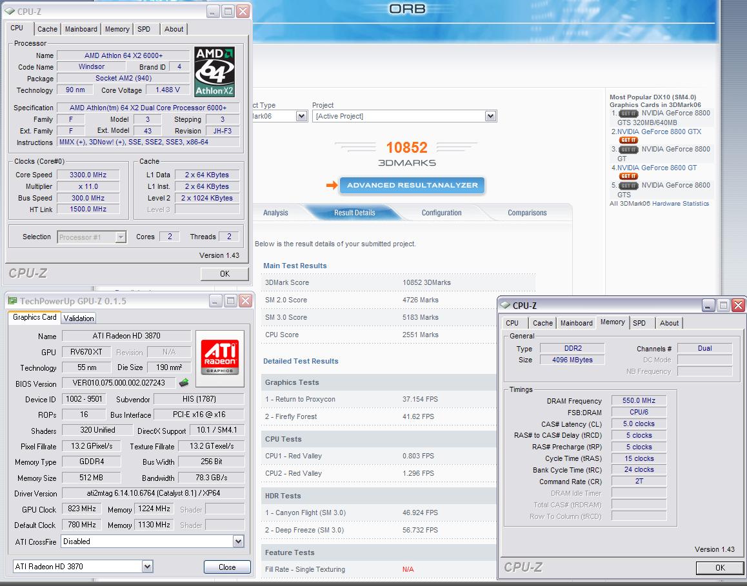The image size is (747, 586).
Task: Open SPD tab in bottom-right CPU-Z window
Action: [x=639, y=323]
